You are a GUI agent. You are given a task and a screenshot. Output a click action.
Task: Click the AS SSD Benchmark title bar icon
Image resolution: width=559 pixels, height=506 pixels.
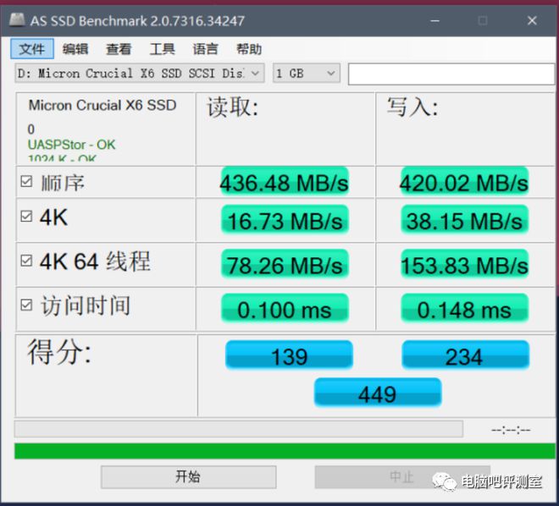[x=17, y=19]
